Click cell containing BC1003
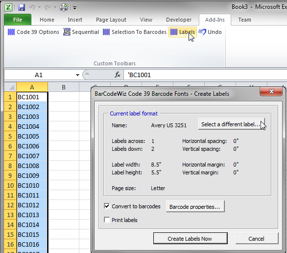This screenshot has height=253, width=287. click(32, 116)
